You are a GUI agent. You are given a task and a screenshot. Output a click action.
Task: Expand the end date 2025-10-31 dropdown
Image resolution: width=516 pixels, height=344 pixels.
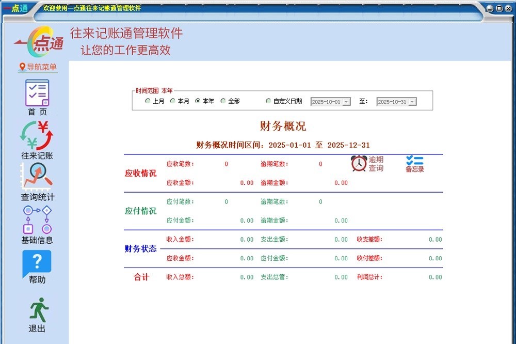(x=412, y=102)
